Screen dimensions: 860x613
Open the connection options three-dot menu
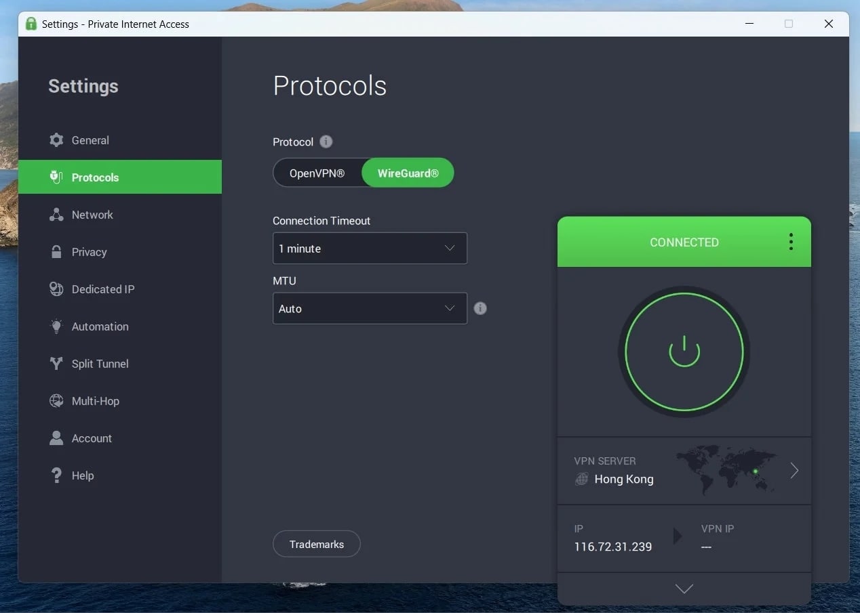(790, 241)
